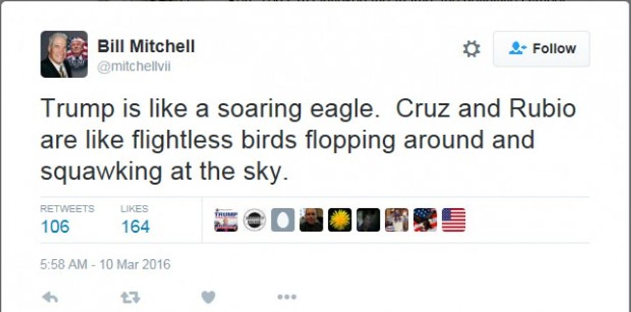Open the American flag avatar at row end
The image size is (631, 312).
click(x=453, y=220)
